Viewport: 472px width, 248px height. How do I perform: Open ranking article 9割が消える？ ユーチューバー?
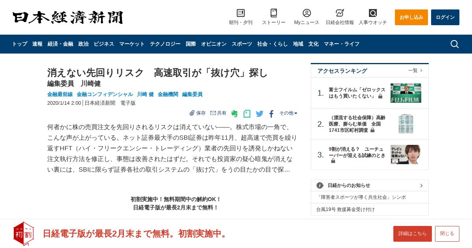pyautogui.click(x=357, y=155)
